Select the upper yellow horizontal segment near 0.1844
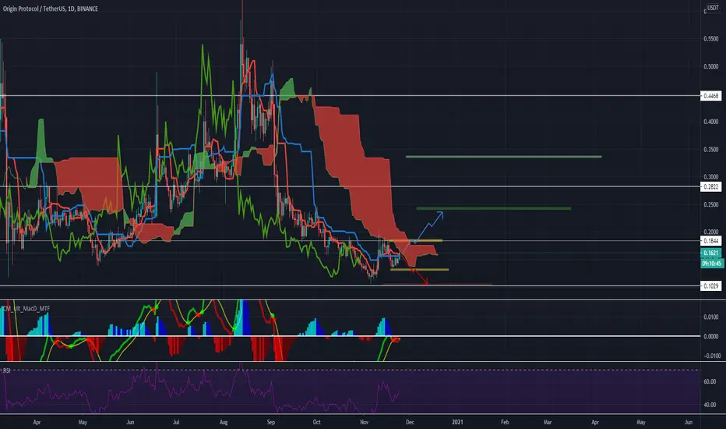Image resolution: width=726 pixels, height=429 pixels. (417, 240)
